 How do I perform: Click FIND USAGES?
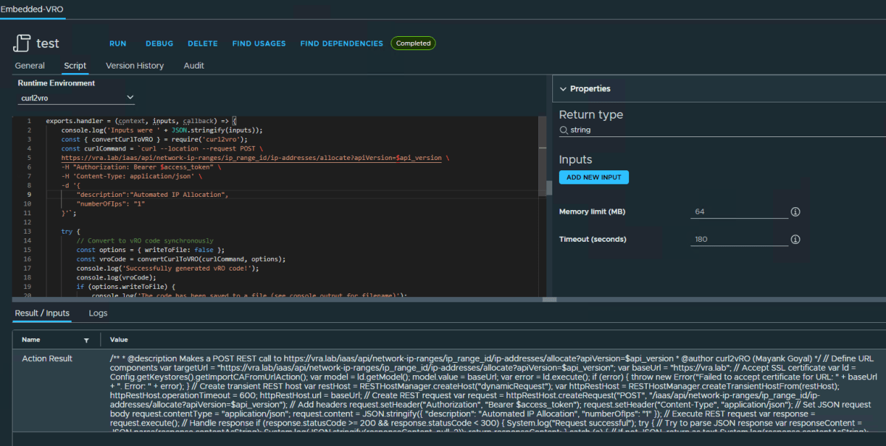click(x=258, y=43)
